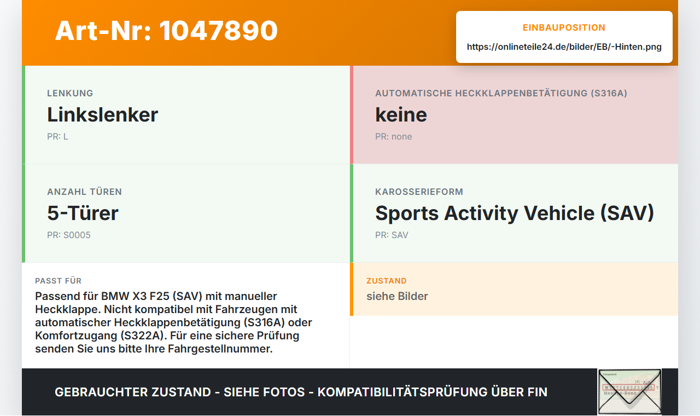Viewport: 700px width, 416px height.
Task: Select the keine value
Action: click(401, 114)
